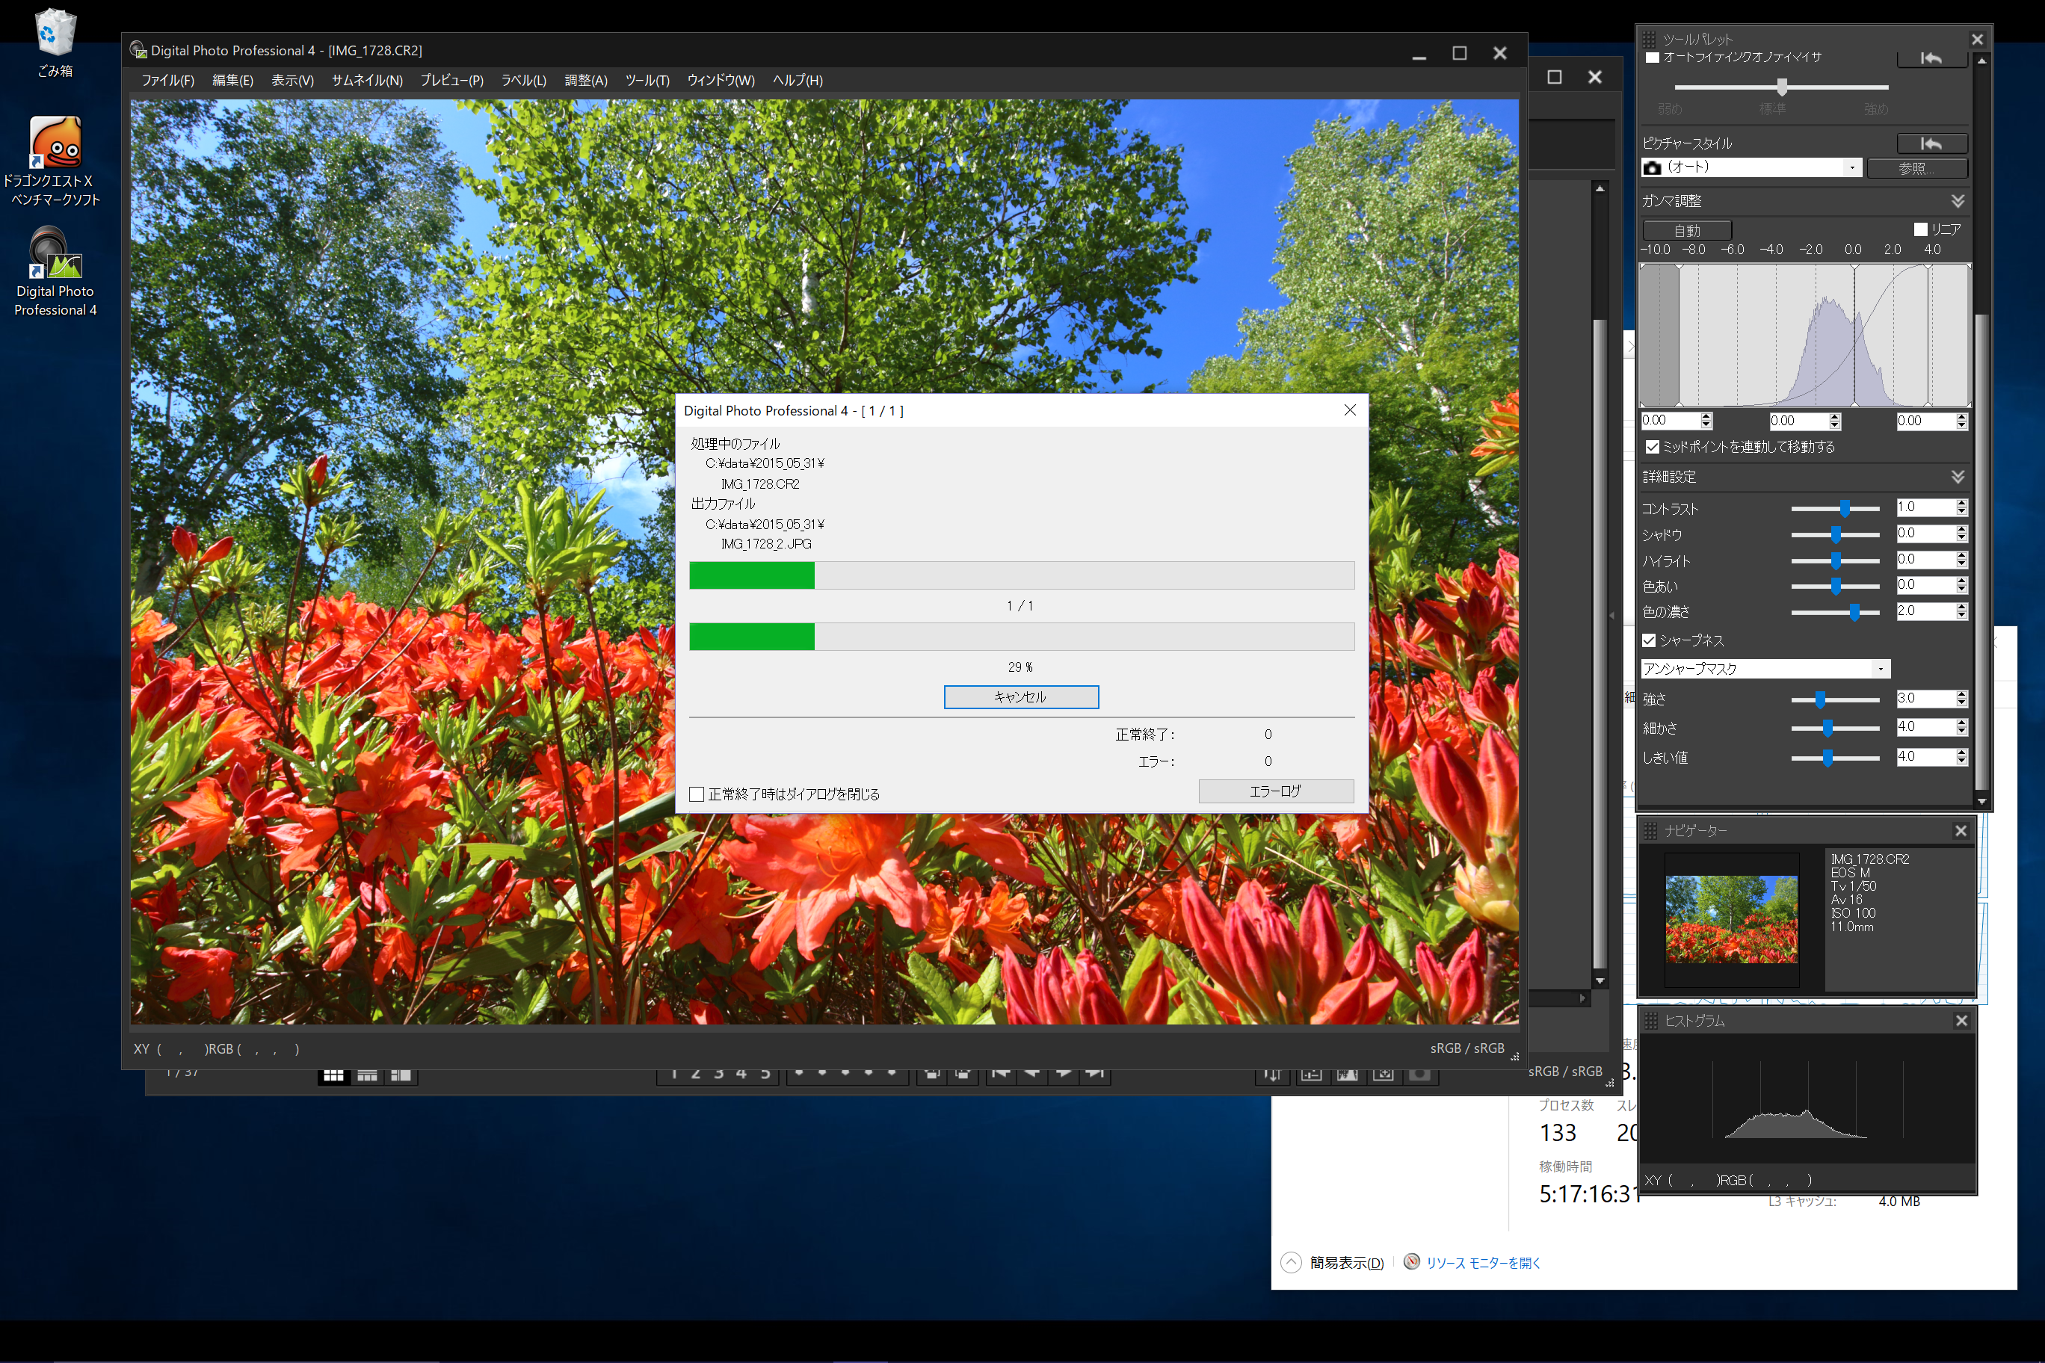Close the IMG_1728.CR2 preview window
The width and height of the screenshot is (2045, 1363).
[1500, 54]
